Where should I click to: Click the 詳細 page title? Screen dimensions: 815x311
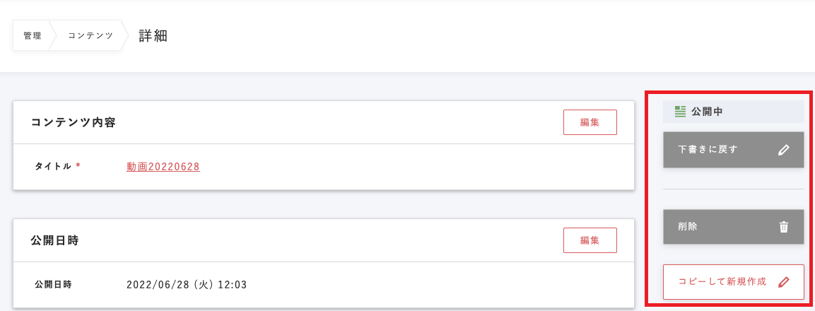[153, 36]
